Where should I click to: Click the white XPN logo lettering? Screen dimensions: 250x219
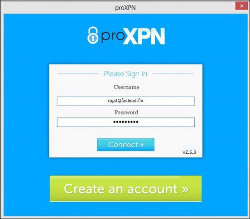point(144,36)
